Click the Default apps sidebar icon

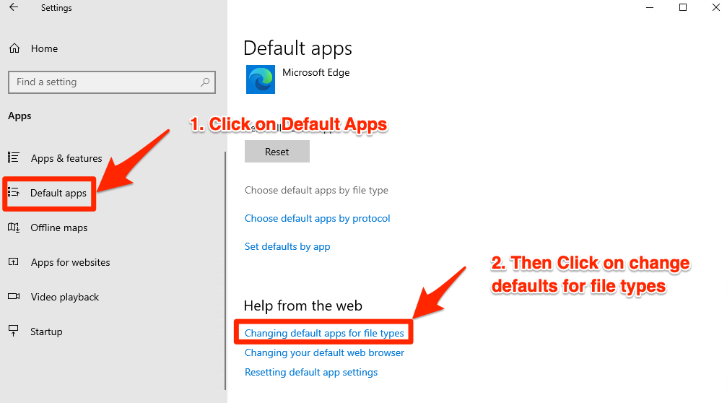(x=13, y=193)
